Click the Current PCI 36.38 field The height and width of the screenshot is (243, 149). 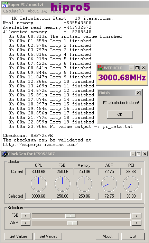(x=131, y=172)
